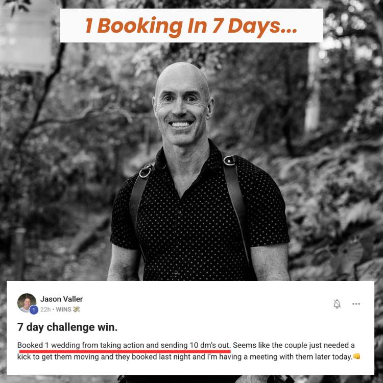
Task: Click the metal ring on the left shoulder strap
Action: [x=145, y=172]
